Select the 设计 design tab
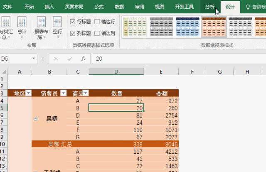This screenshot has height=172, width=266. coord(230,7)
